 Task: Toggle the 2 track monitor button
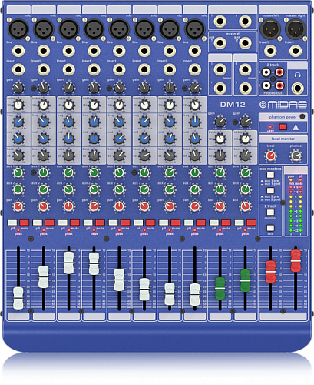[270, 213]
